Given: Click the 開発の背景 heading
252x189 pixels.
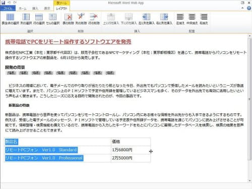Looking at the screenshot, I should [15, 68].
